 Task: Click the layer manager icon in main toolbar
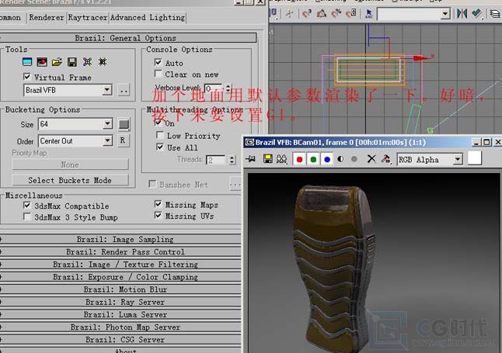click(x=495, y=13)
